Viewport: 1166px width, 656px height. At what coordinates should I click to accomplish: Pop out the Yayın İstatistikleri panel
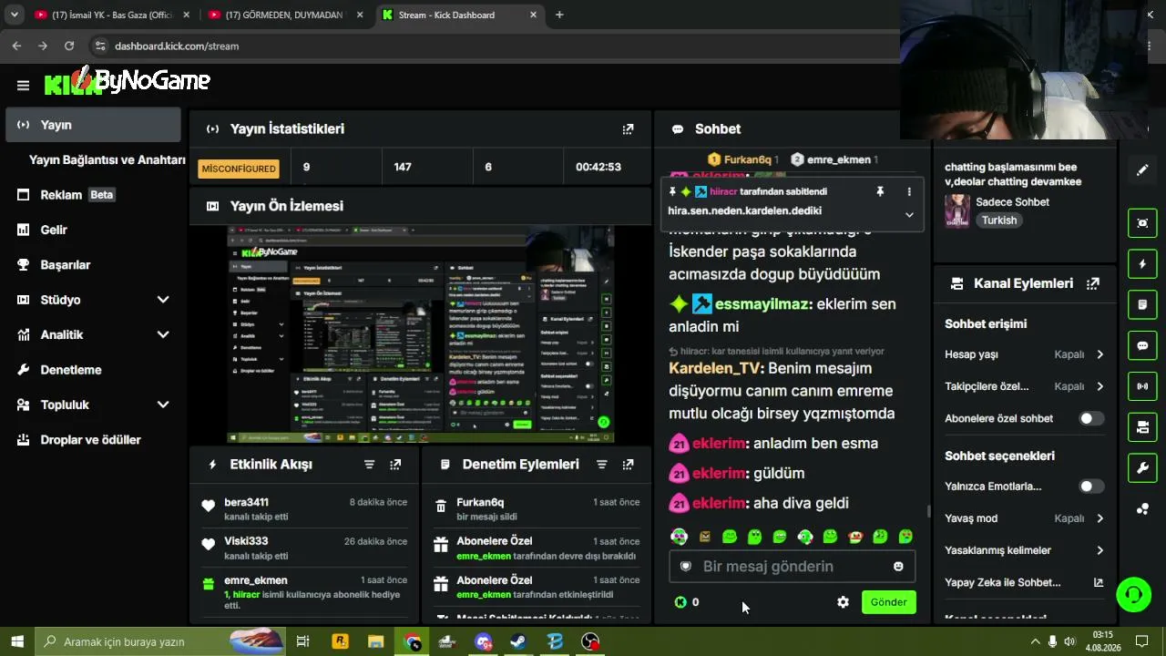[628, 129]
